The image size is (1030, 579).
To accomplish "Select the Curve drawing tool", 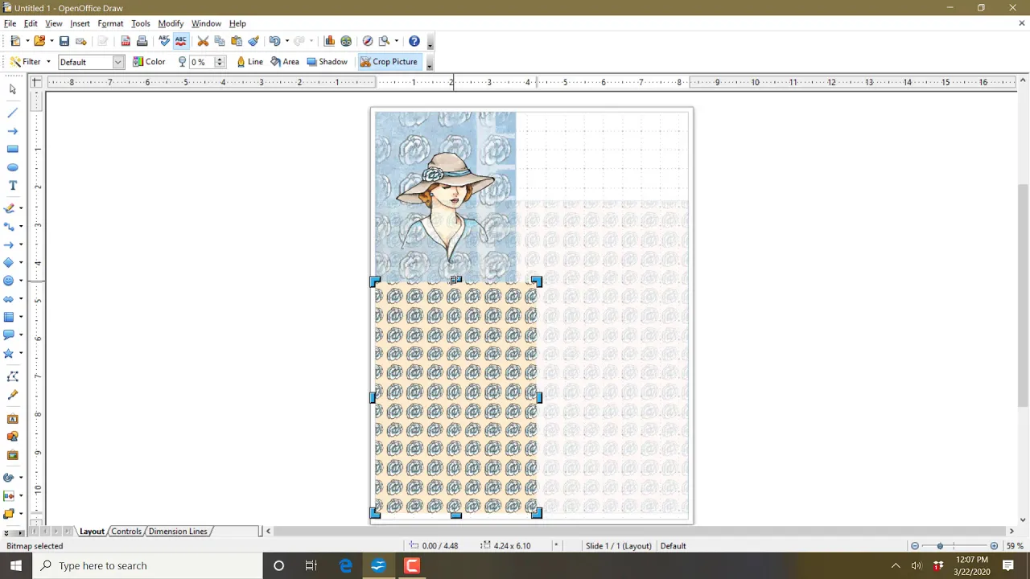I will [x=10, y=208].
